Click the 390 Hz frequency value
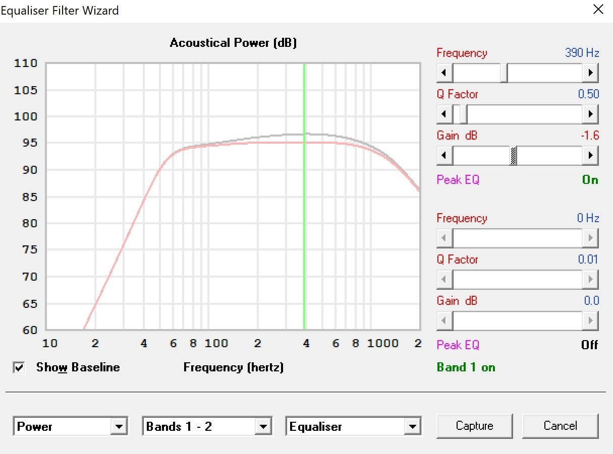 pos(582,53)
